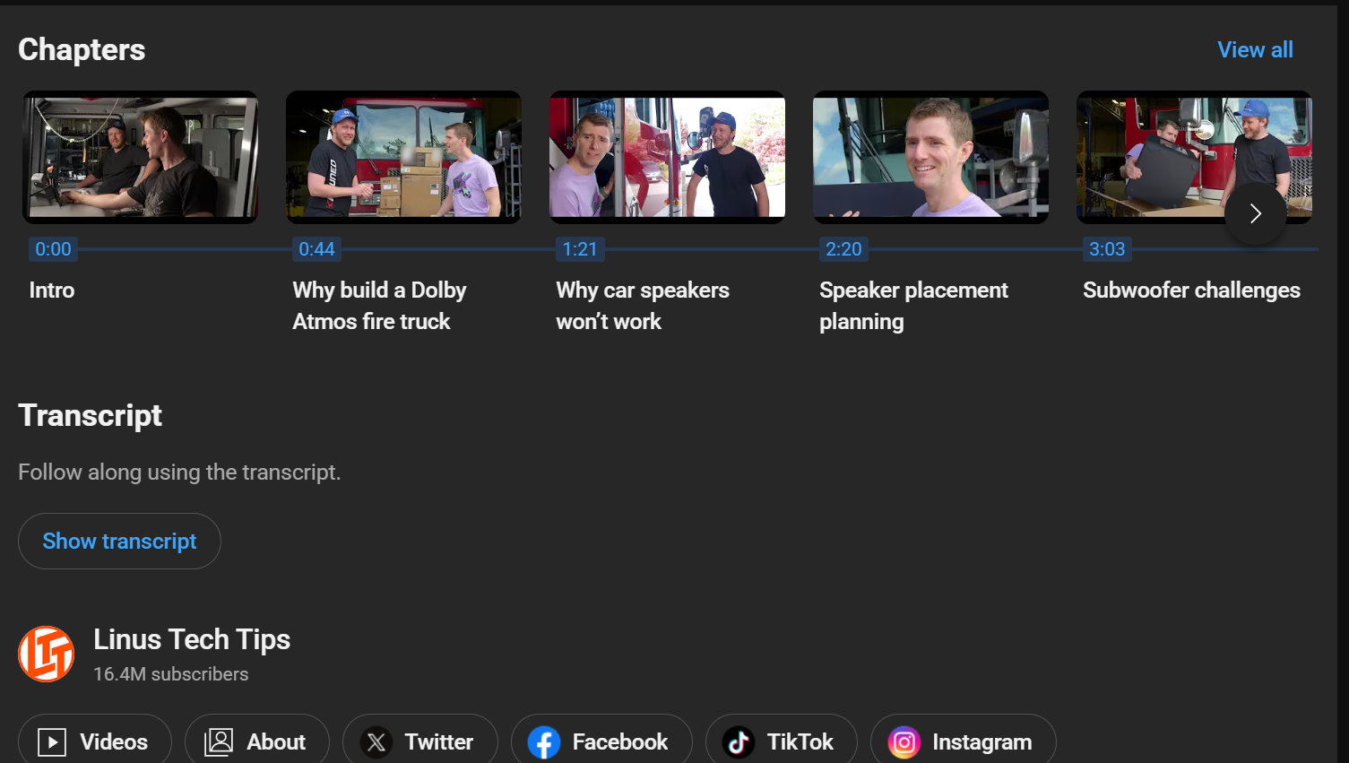Open the car speakers chapter thumbnail

coord(667,157)
